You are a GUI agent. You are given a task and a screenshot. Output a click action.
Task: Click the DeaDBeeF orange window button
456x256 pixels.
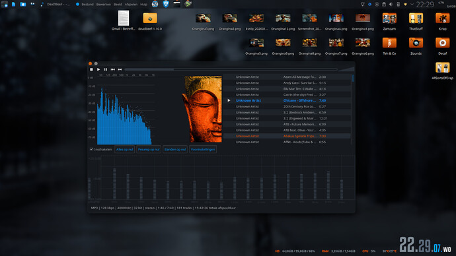coord(90,63)
